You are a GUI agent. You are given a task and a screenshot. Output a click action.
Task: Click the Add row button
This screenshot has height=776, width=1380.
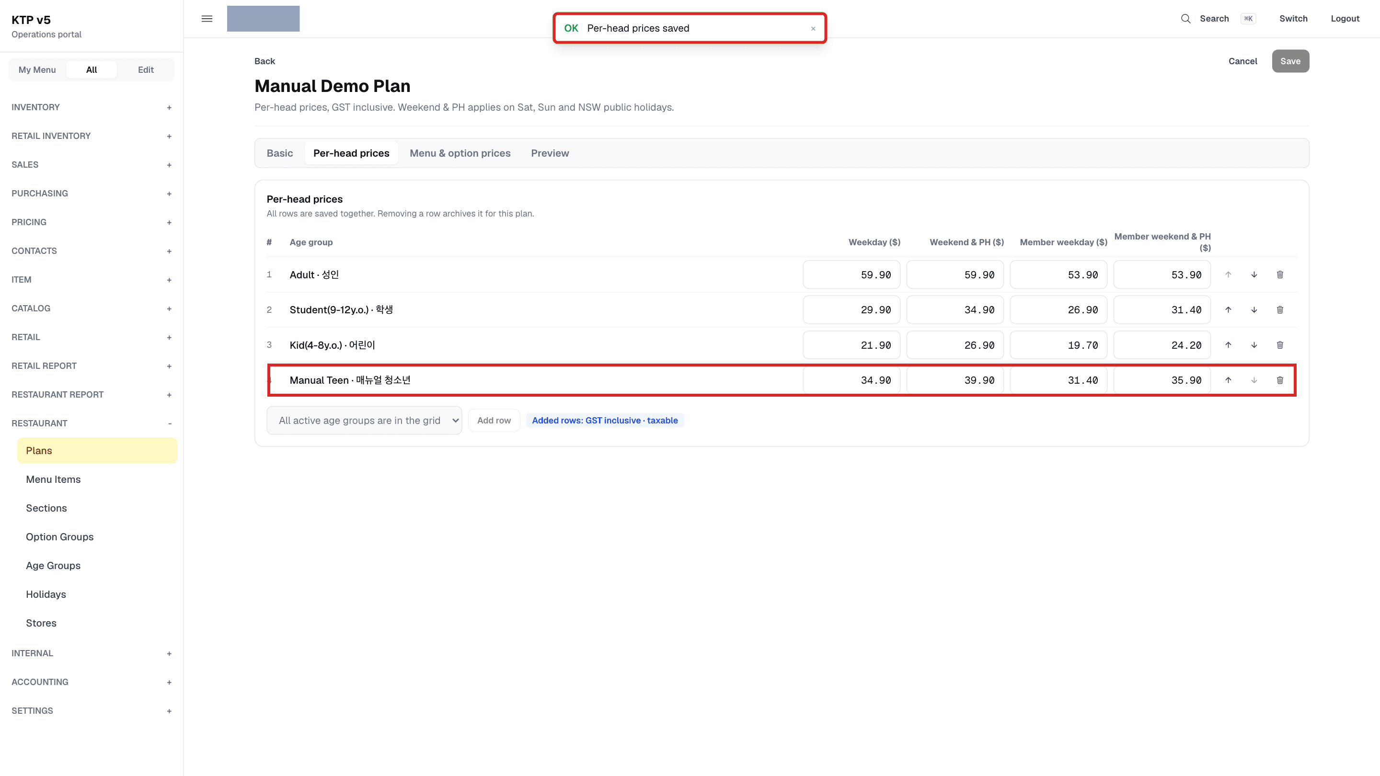(x=494, y=421)
